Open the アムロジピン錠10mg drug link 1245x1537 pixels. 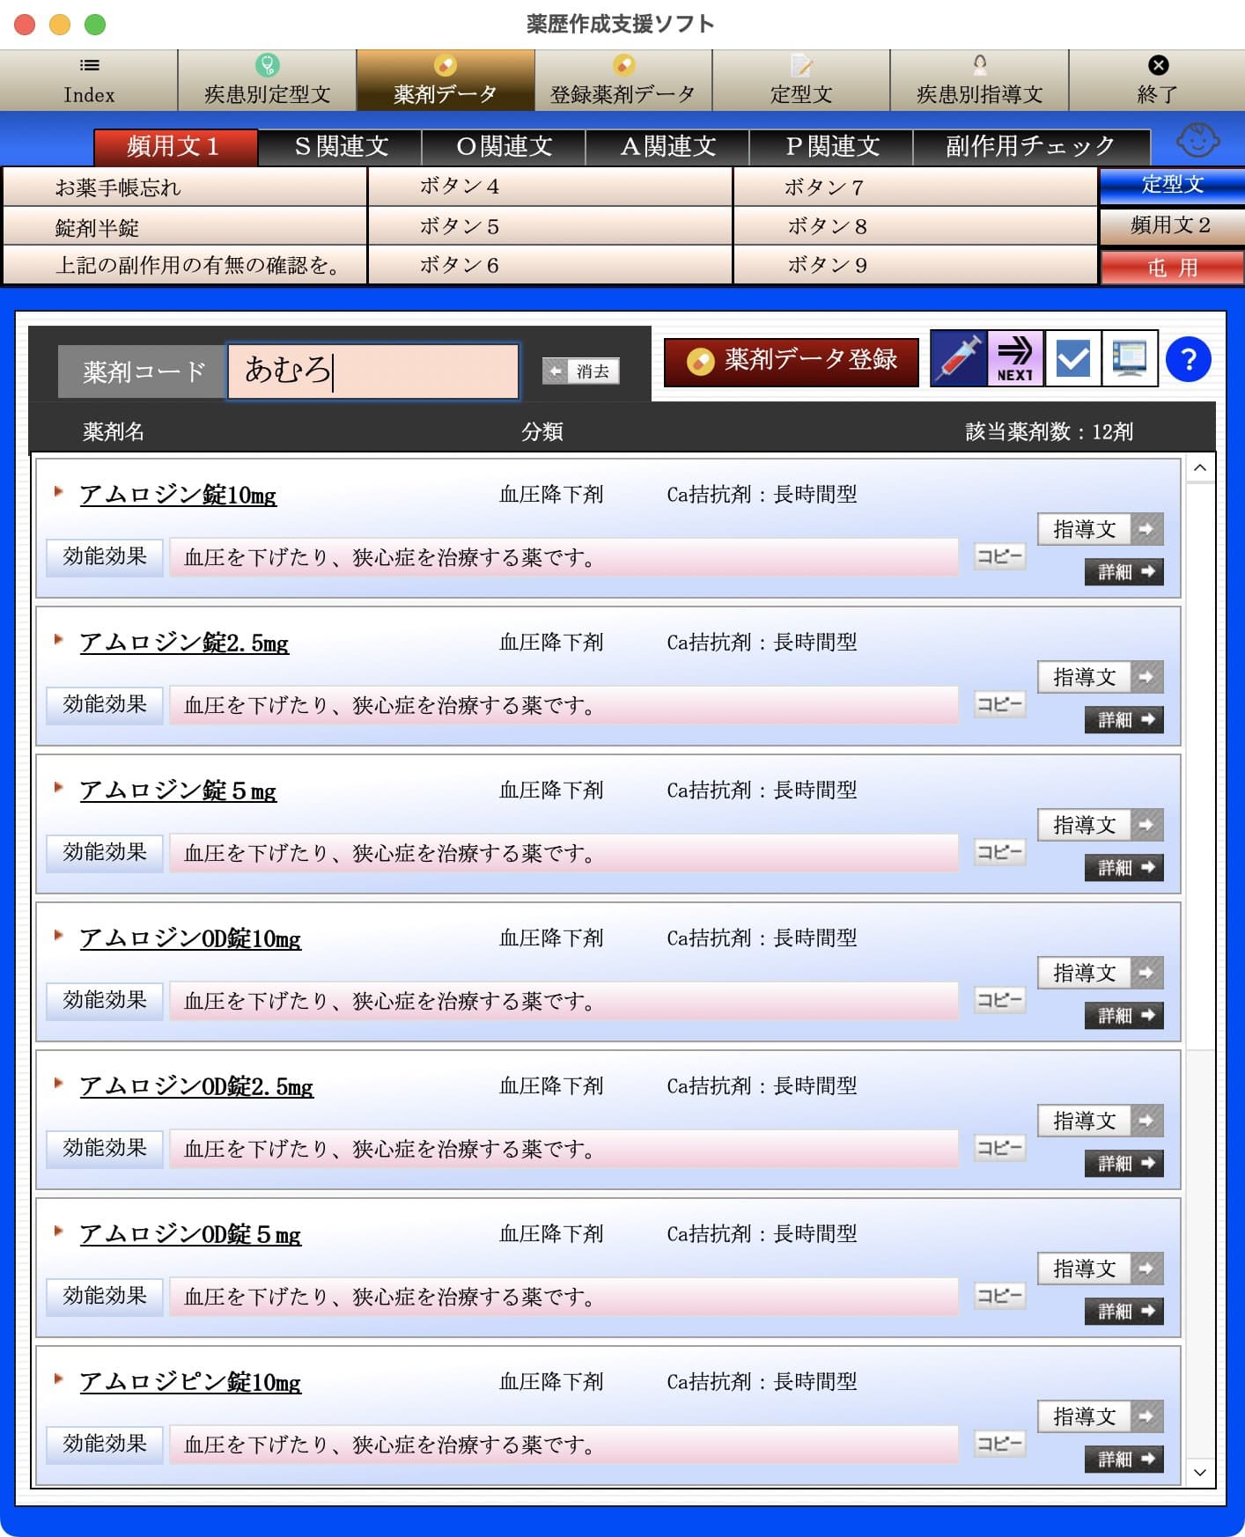pos(190,1382)
